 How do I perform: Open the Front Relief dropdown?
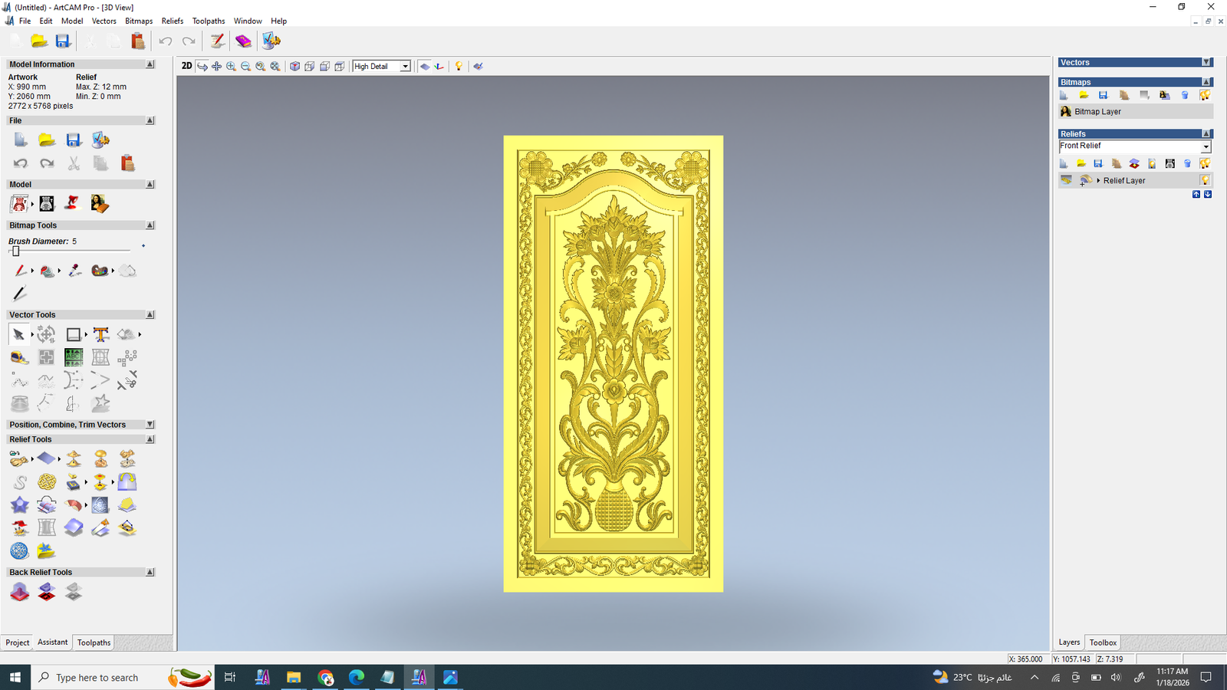(1206, 146)
